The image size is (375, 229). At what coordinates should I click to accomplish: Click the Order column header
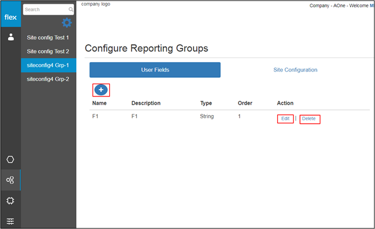coord(245,103)
